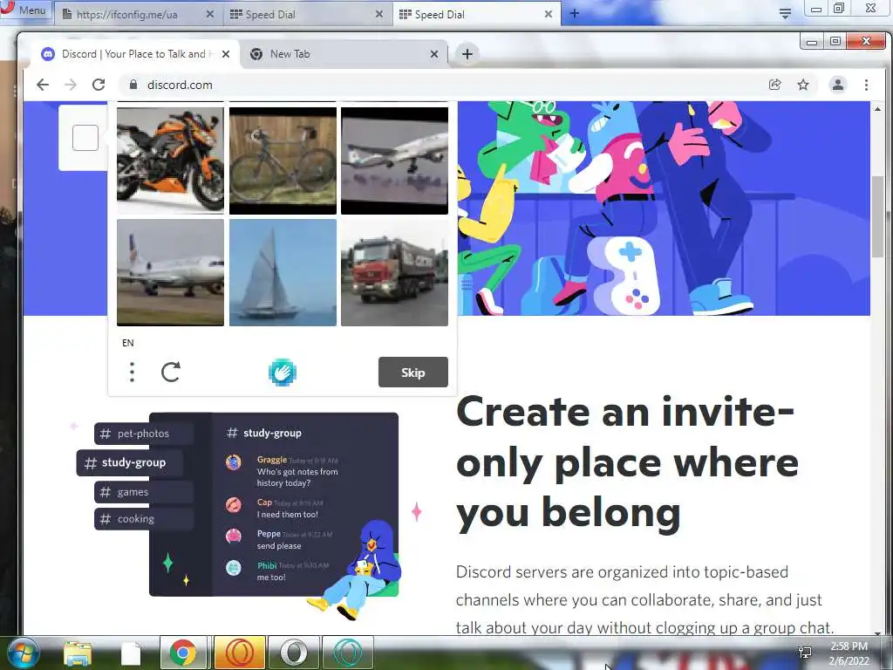The image size is (893, 670).
Task: Close the ifconfig.me tab in Opera
Action: pyautogui.click(x=209, y=14)
